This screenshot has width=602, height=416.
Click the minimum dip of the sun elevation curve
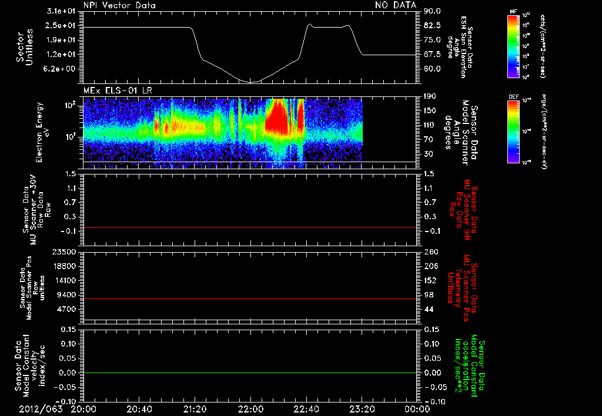coord(250,82)
